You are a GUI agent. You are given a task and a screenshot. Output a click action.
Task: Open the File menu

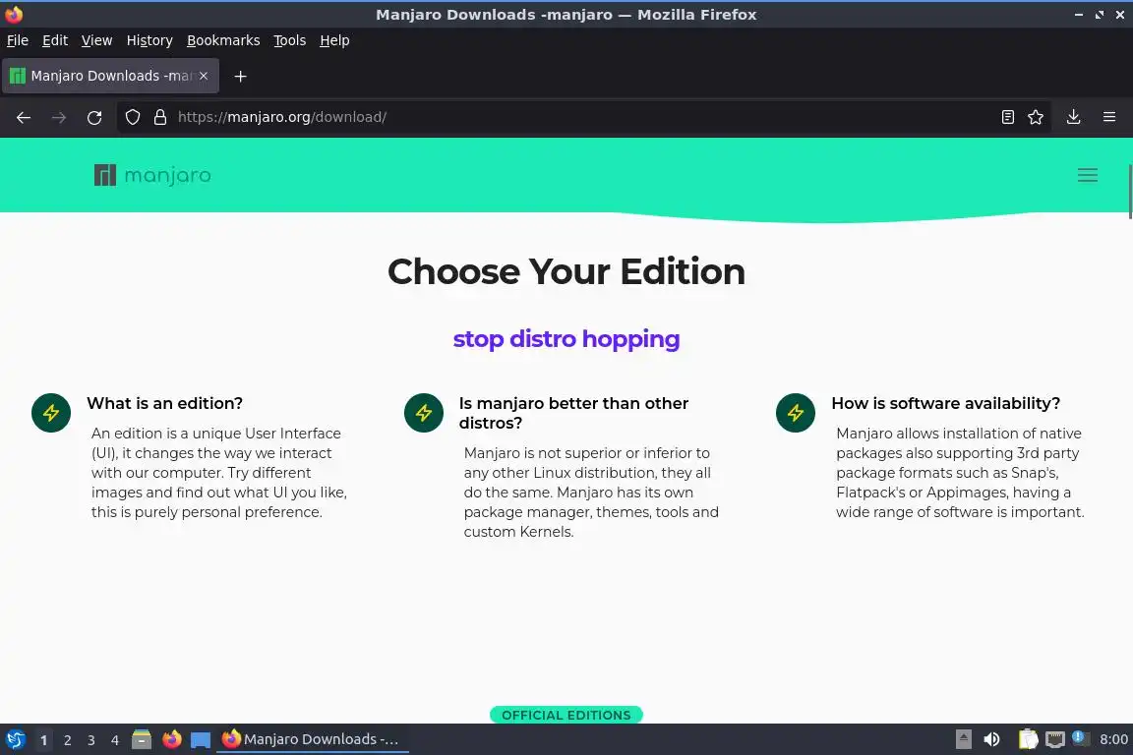pyautogui.click(x=18, y=40)
